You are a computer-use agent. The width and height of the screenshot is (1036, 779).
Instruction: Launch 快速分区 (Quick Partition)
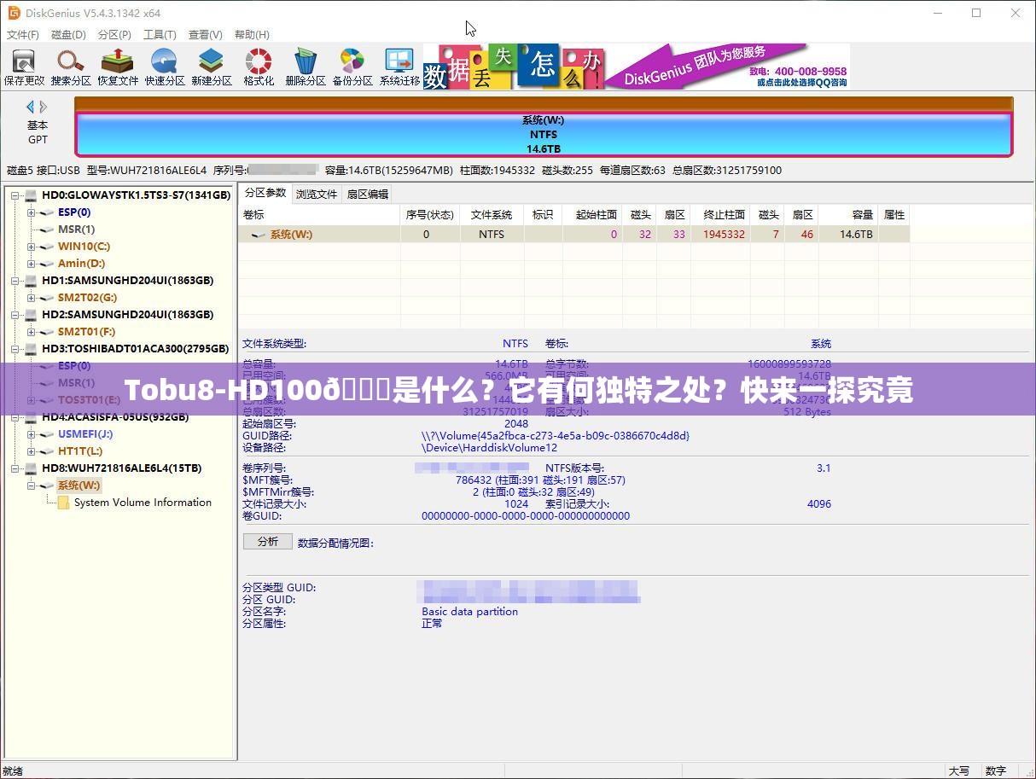[164, 66]
